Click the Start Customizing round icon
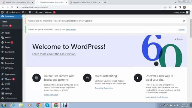The width and height of the screenshot is (192, 108). point(87,78)
